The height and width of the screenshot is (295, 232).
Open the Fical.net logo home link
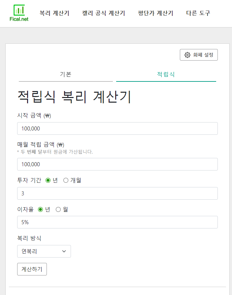coord(19,13)
